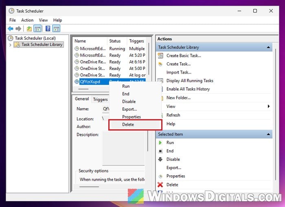Click the Properties clock icon in Actions

click(160, 176)
